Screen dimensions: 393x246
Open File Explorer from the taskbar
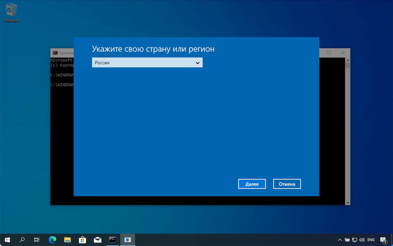point(67,239)
